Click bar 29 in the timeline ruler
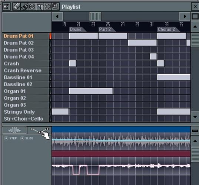 pos(137,24)
